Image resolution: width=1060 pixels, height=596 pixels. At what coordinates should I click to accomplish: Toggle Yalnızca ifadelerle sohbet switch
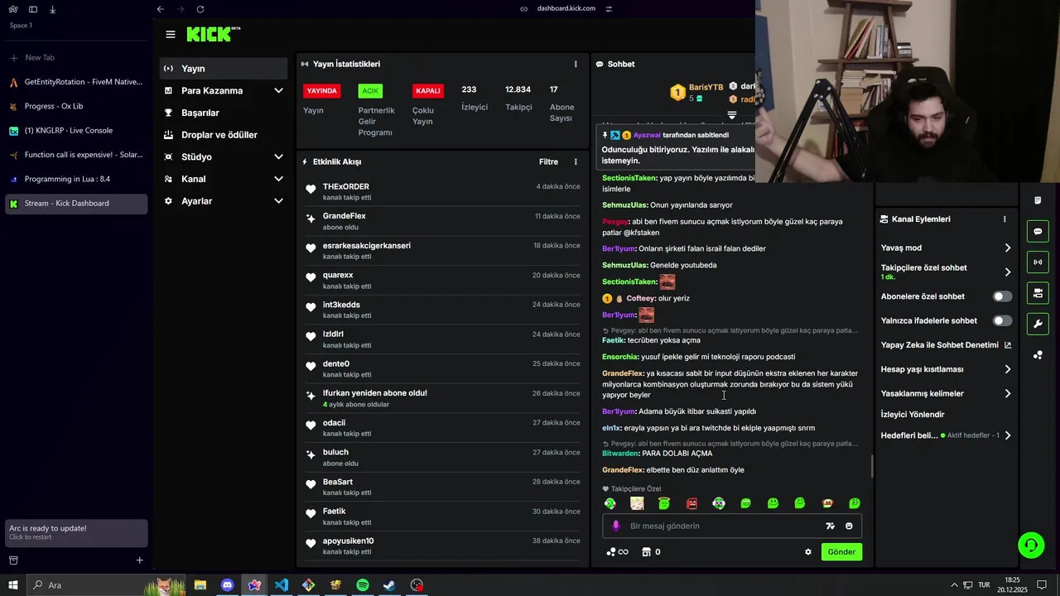pos(1002,320)
